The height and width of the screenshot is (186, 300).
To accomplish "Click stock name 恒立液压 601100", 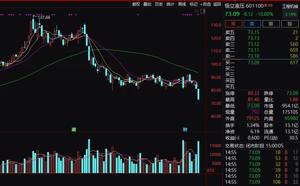I will click(x=244, y=6).
